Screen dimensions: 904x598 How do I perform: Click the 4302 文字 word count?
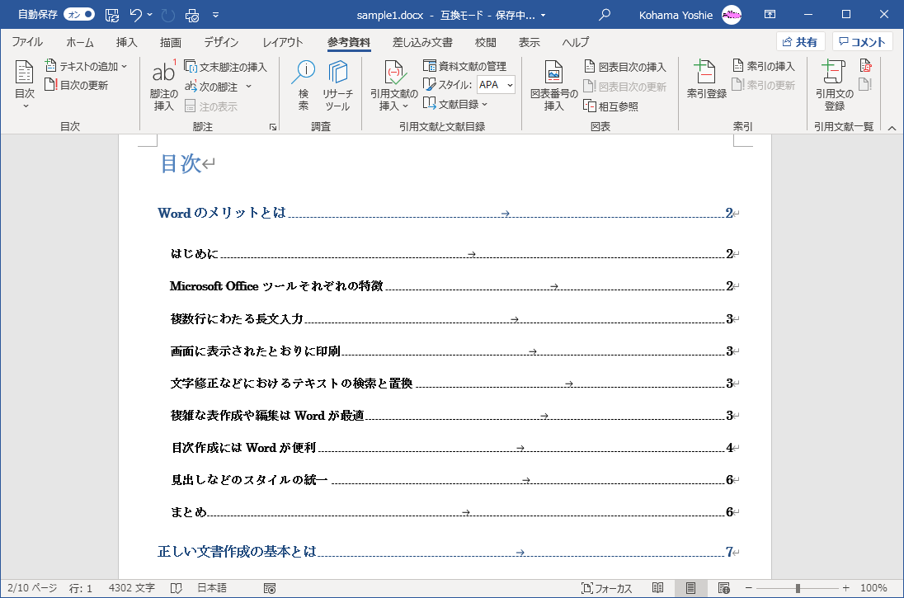point(131,588)
